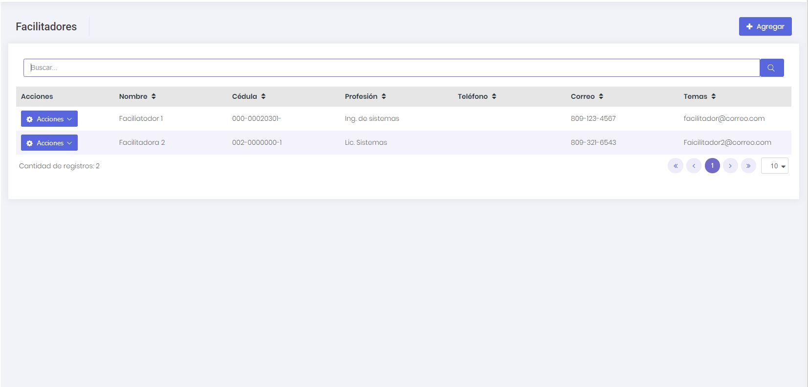Go to next page arrow
The image size is (808, 387).
coord(730,166)
